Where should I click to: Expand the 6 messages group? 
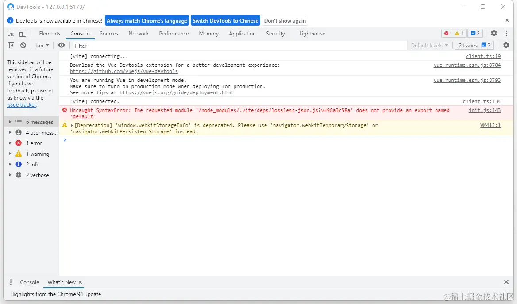pyautogui.click(x=10, y=122)
